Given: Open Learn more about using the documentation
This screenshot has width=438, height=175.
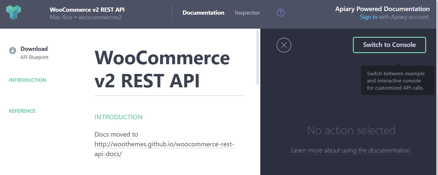Looking at the screenshot, I should pyautogui.click(x=351, y=150).
